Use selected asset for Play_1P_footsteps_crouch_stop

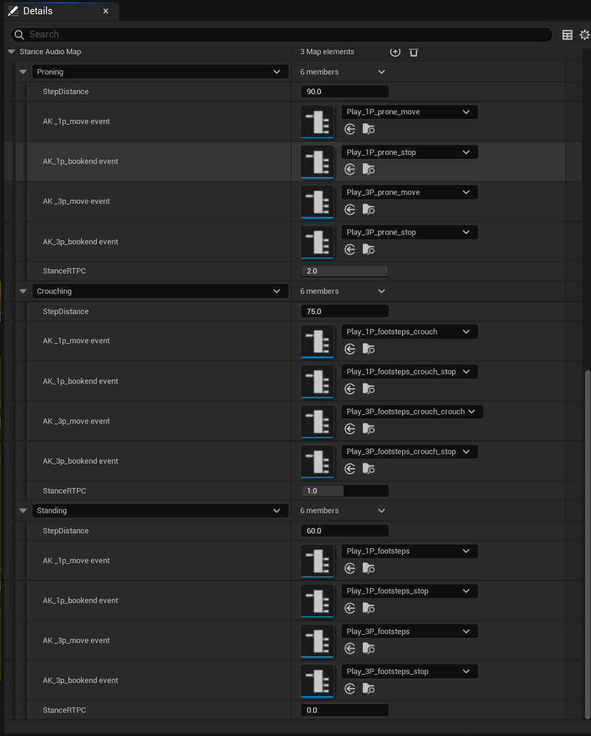[350, 389]
